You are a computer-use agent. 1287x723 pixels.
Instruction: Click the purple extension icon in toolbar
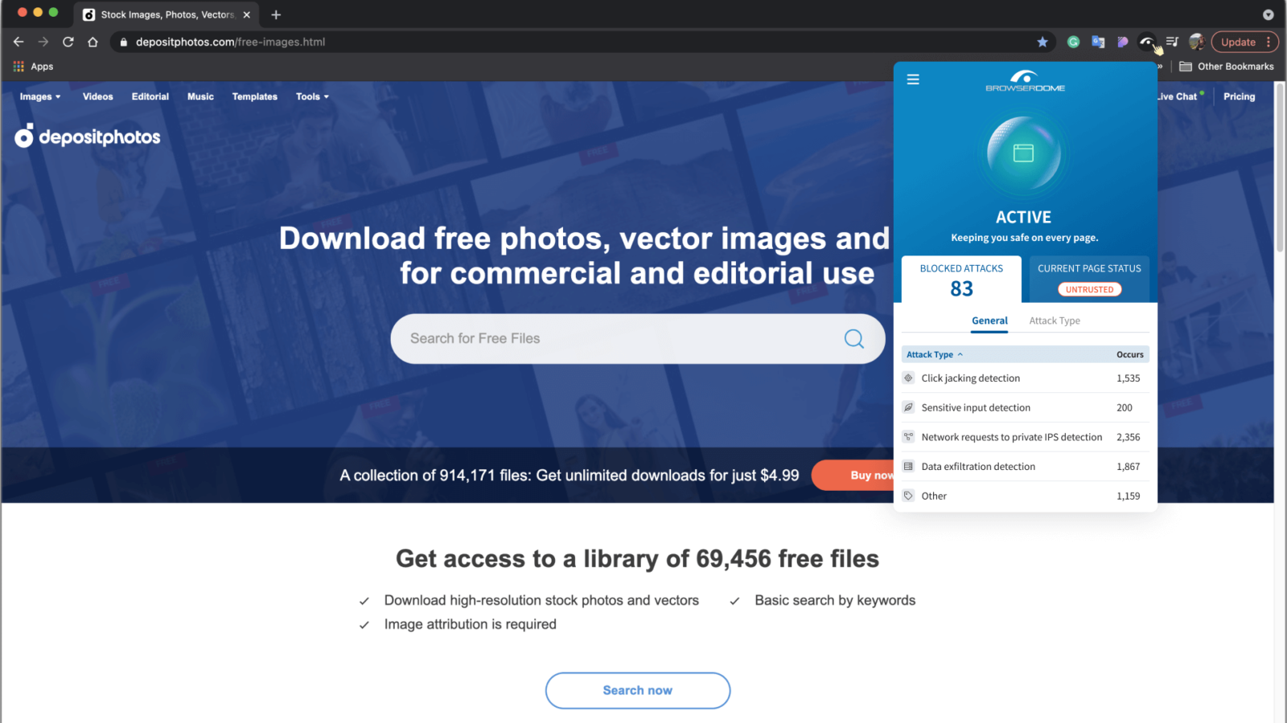[1123, 42]
